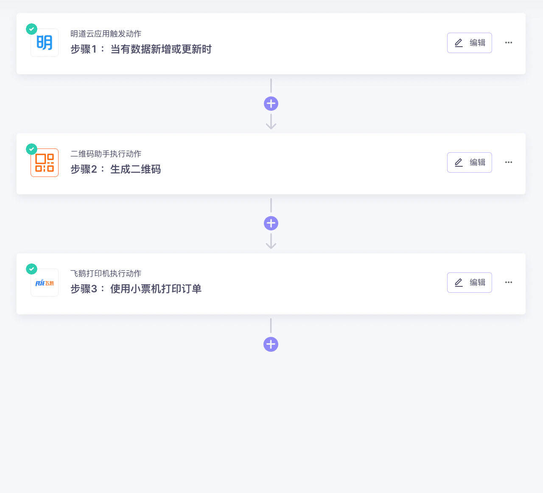Screen dimensions: 543x493
Task: Click green checkmark badge on step 1
Action: click(x=32, y=29)
